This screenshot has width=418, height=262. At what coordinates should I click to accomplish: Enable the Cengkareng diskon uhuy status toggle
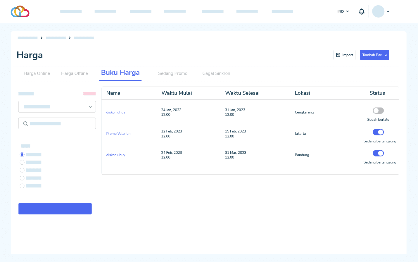point(378,111)
